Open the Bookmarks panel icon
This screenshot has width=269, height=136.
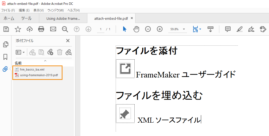[6, 57]
